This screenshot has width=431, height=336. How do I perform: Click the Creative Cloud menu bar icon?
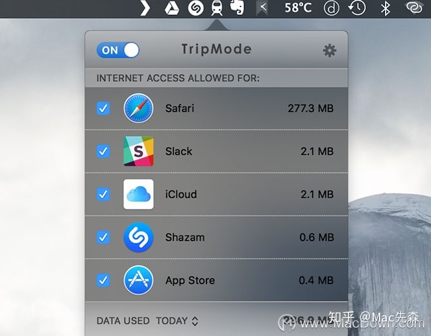413,7
